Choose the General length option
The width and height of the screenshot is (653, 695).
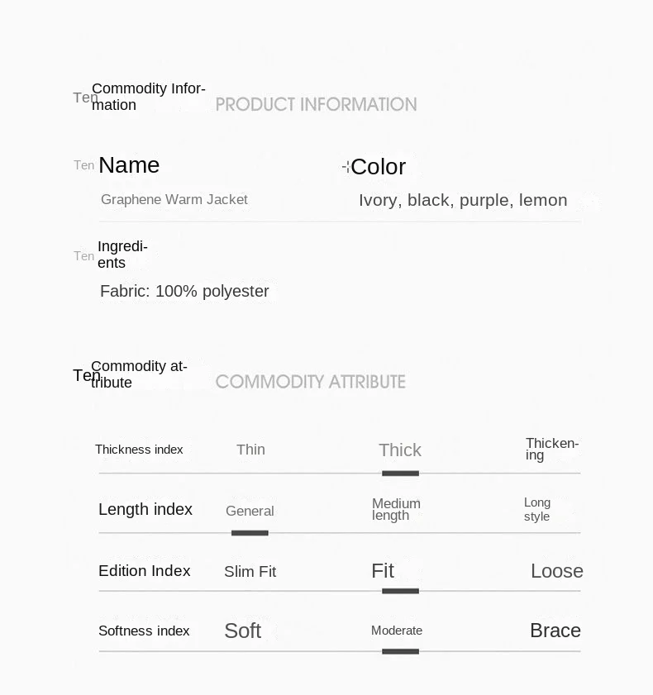(250, 511)
